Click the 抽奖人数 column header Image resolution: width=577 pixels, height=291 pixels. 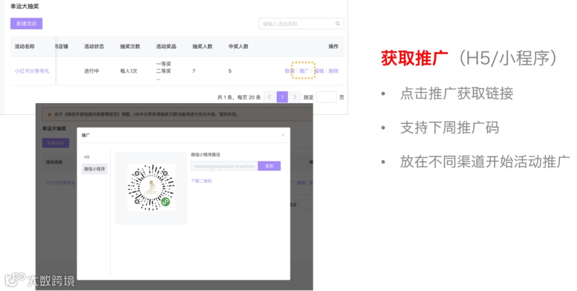coord(202,46)
